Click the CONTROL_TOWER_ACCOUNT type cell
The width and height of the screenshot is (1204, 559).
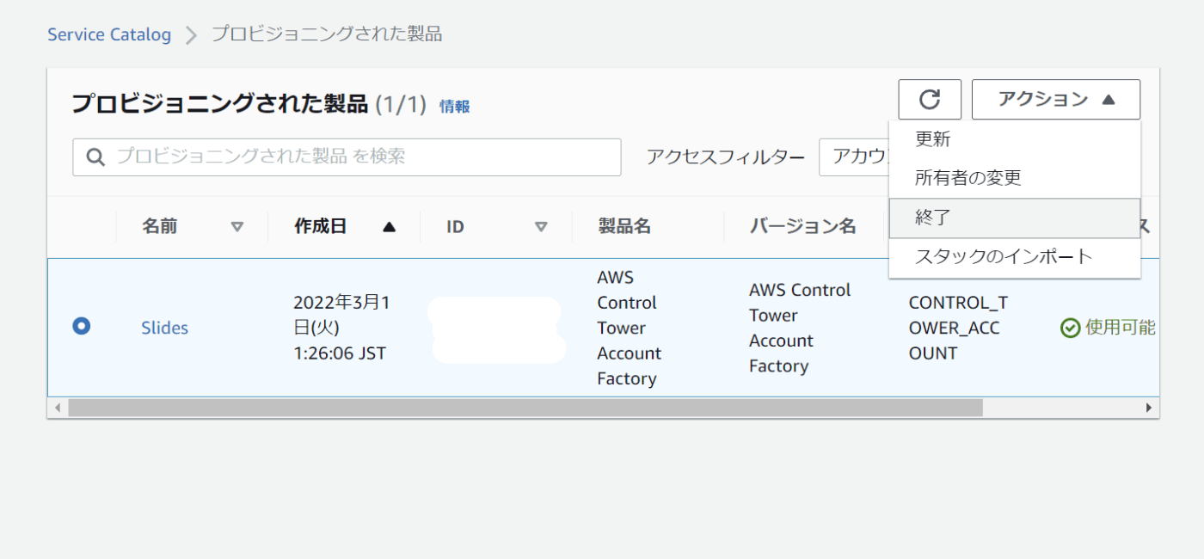coord(958,328)
